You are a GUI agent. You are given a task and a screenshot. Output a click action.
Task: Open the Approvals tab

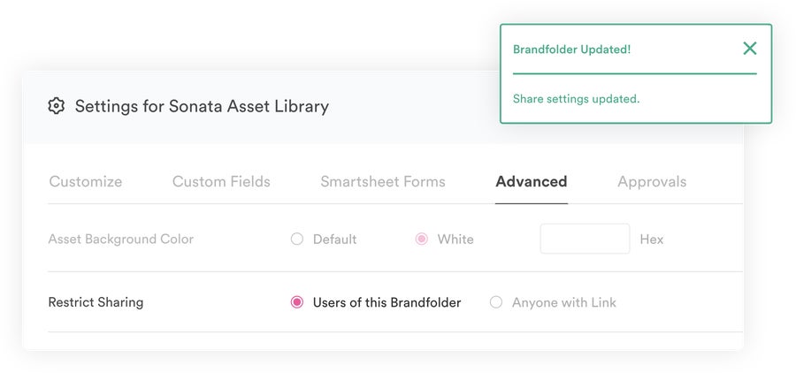point(652,182)
